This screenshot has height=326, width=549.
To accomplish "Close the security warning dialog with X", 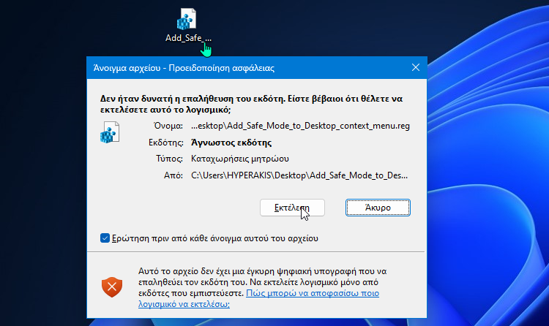I will [416, 67].
